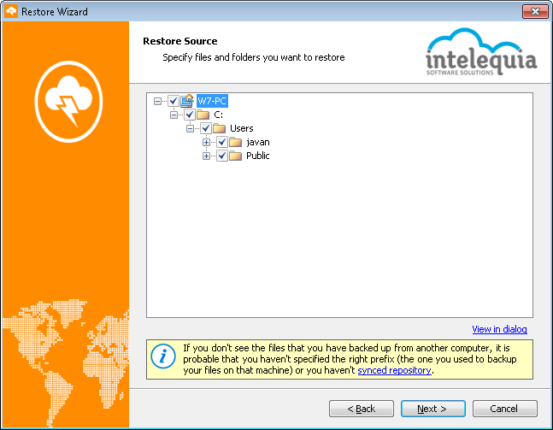Uncheck the W7-PC checkbox

pyautogui.click(x=174, y=101)
